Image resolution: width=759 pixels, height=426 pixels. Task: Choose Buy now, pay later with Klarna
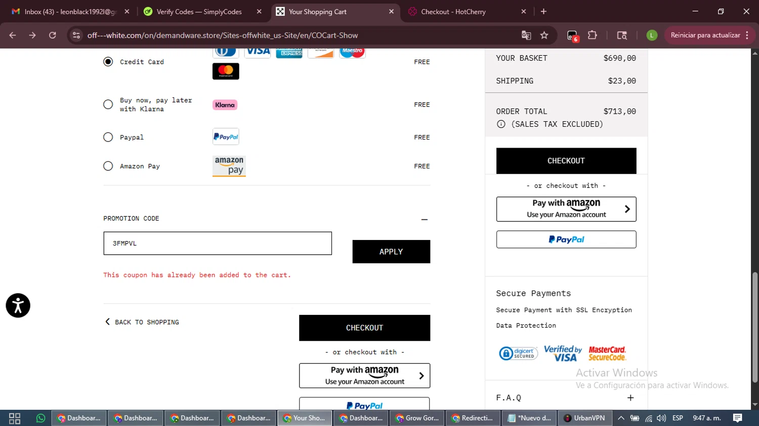click(108, 105)
